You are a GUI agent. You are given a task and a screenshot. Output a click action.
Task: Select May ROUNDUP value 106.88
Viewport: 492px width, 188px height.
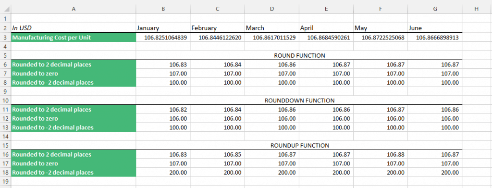(x=381, y=154)
